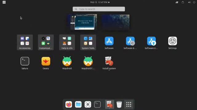
Task: Open Software & Updates settings app
Action: pos(130,43)
